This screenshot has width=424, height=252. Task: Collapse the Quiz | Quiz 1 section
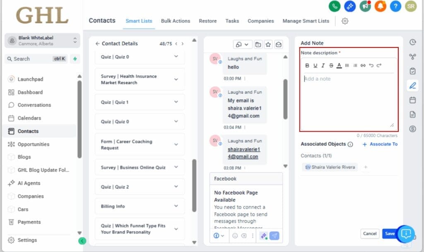[x=140, y=102]
